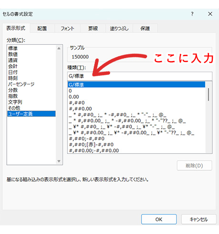Viewport: 219px width, 234px height.
Task: Click the format list scrollbar thumb
Action: pos(209,94)
